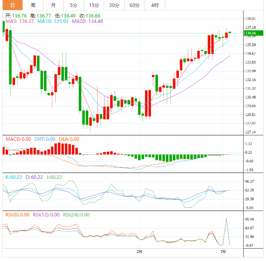Open the 30分 interval tab

pyautogui.click(x=114, y=5)
